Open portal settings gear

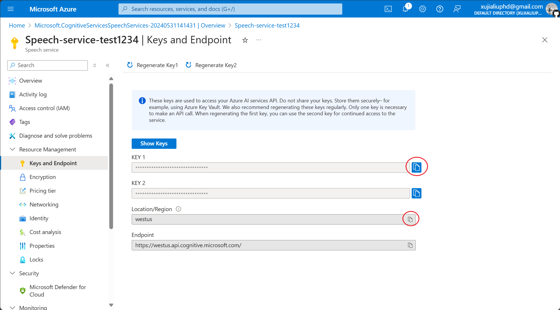click(x=422, y=9)
